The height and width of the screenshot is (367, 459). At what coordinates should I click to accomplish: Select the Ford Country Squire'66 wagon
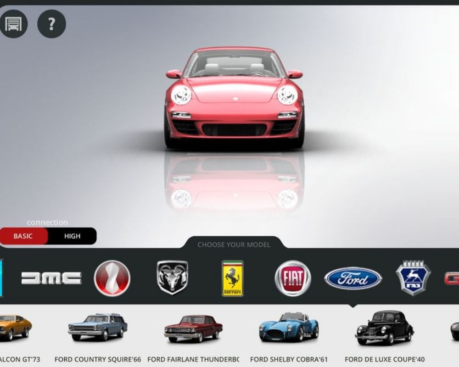pos(98,327)
